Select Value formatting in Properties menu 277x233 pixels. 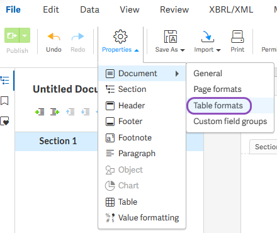tap(142, 218)
